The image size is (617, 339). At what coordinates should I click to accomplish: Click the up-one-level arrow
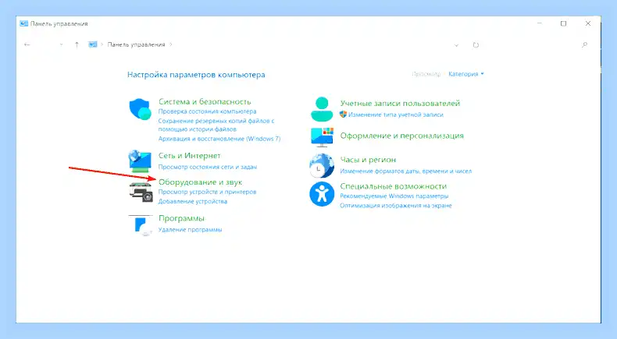[x=77, y=44]
